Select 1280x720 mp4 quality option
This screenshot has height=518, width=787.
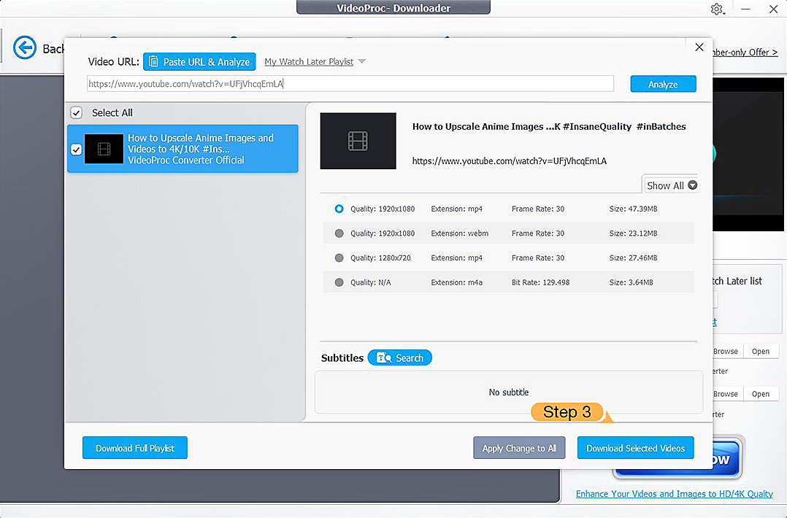click(339, 258)
